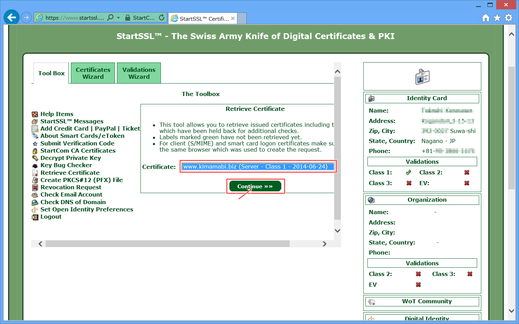Screen dimensions: 519x324
Task: Open the Certificate selection dropdown
Action: click(x=258, y=167)
